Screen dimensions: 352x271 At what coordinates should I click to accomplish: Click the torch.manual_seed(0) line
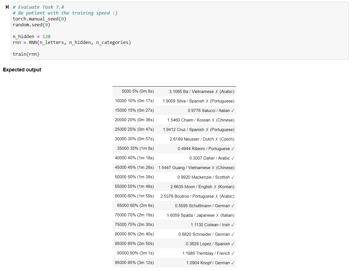[x=39, y=19]
